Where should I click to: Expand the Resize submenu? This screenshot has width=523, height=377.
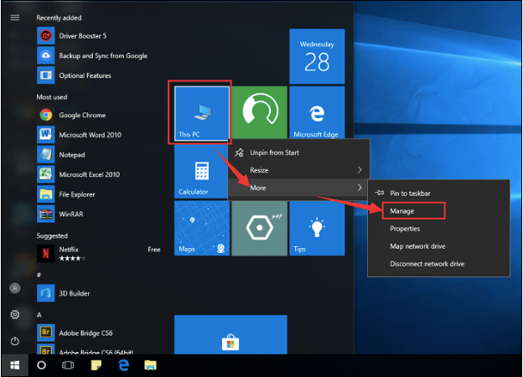[299, 170]
